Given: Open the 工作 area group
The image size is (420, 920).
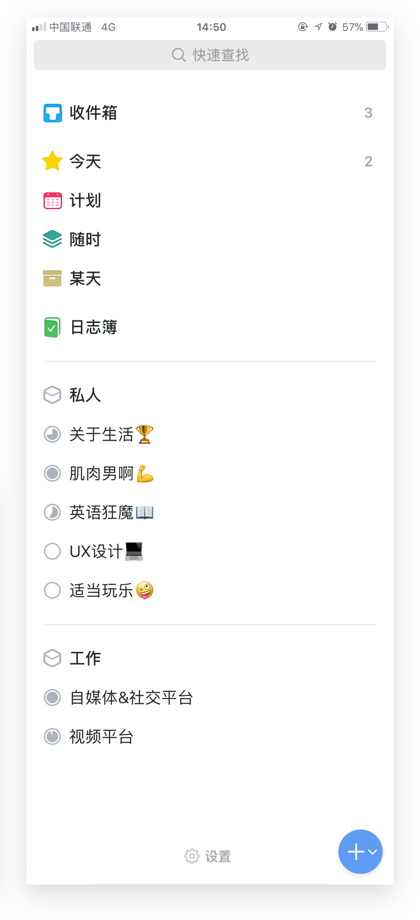Looking at the screenshot, I should 85,659.
